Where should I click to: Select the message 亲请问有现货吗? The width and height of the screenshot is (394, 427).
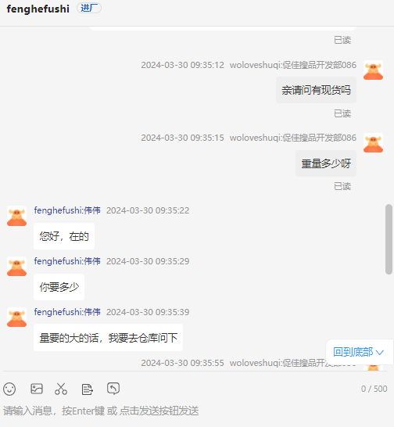(316, 90)
